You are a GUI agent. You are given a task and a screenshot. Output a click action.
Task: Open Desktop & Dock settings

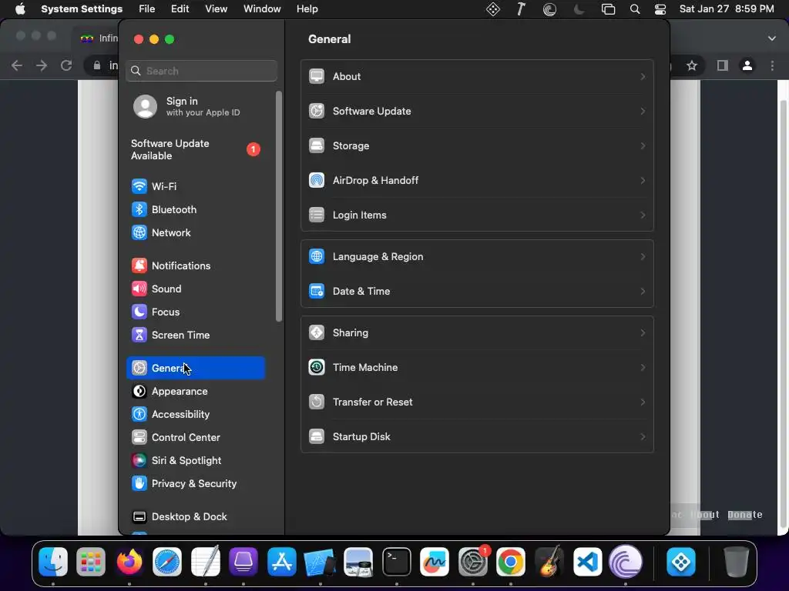(x=196, y=517)
